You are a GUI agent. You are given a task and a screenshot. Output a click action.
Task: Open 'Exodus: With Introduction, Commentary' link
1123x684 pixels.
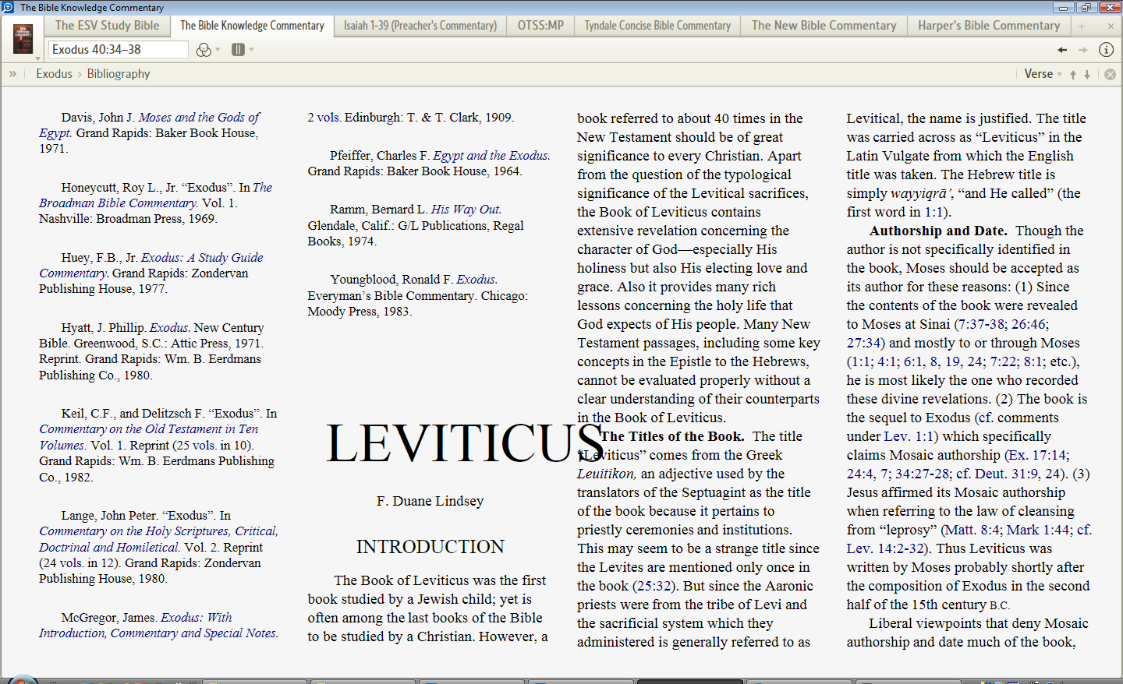click(158, 626)
